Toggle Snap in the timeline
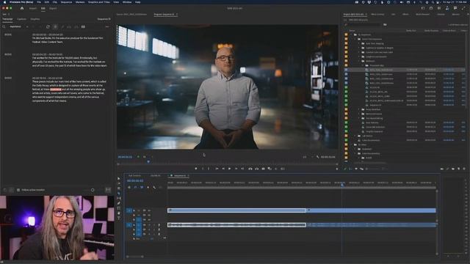470x264 pixels. coord(135,188)
